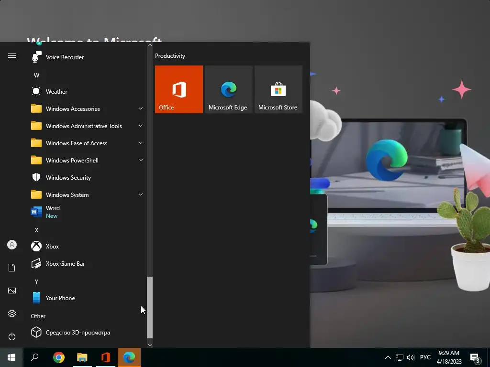Screen dimensions: 490x367
Task: Jump to letter X section header
Action: [36, 230]
